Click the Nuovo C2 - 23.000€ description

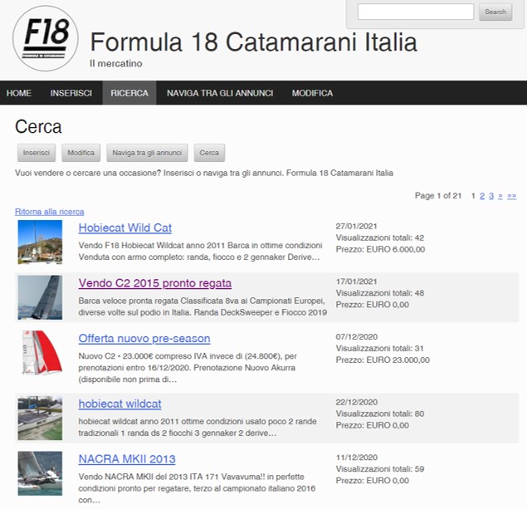point(188,368)
